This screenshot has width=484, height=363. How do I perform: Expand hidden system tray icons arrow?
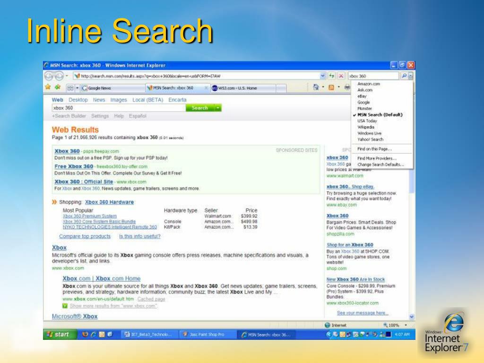point(329,334)
